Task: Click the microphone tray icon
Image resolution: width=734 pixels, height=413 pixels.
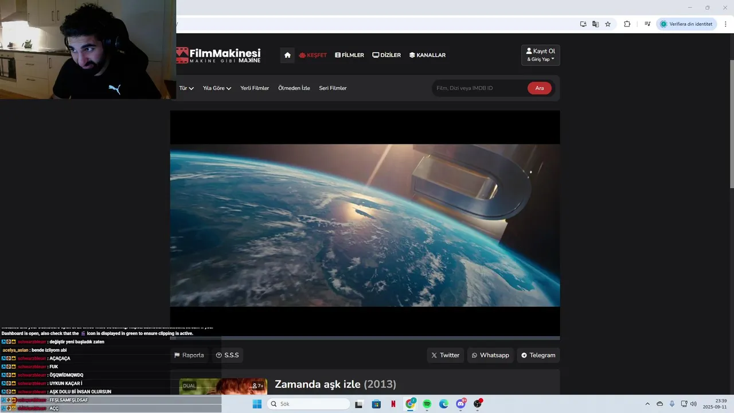Action: click(672, 404)
